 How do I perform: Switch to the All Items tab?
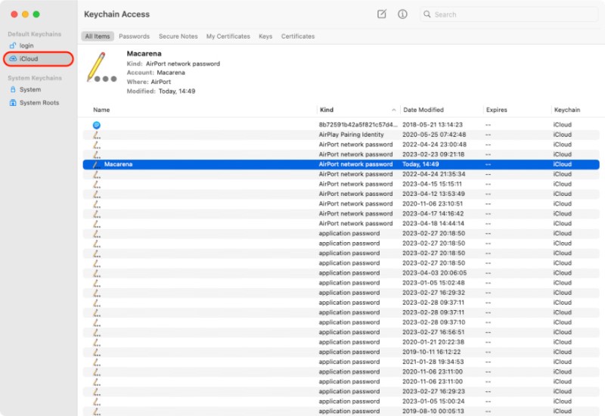98,36
